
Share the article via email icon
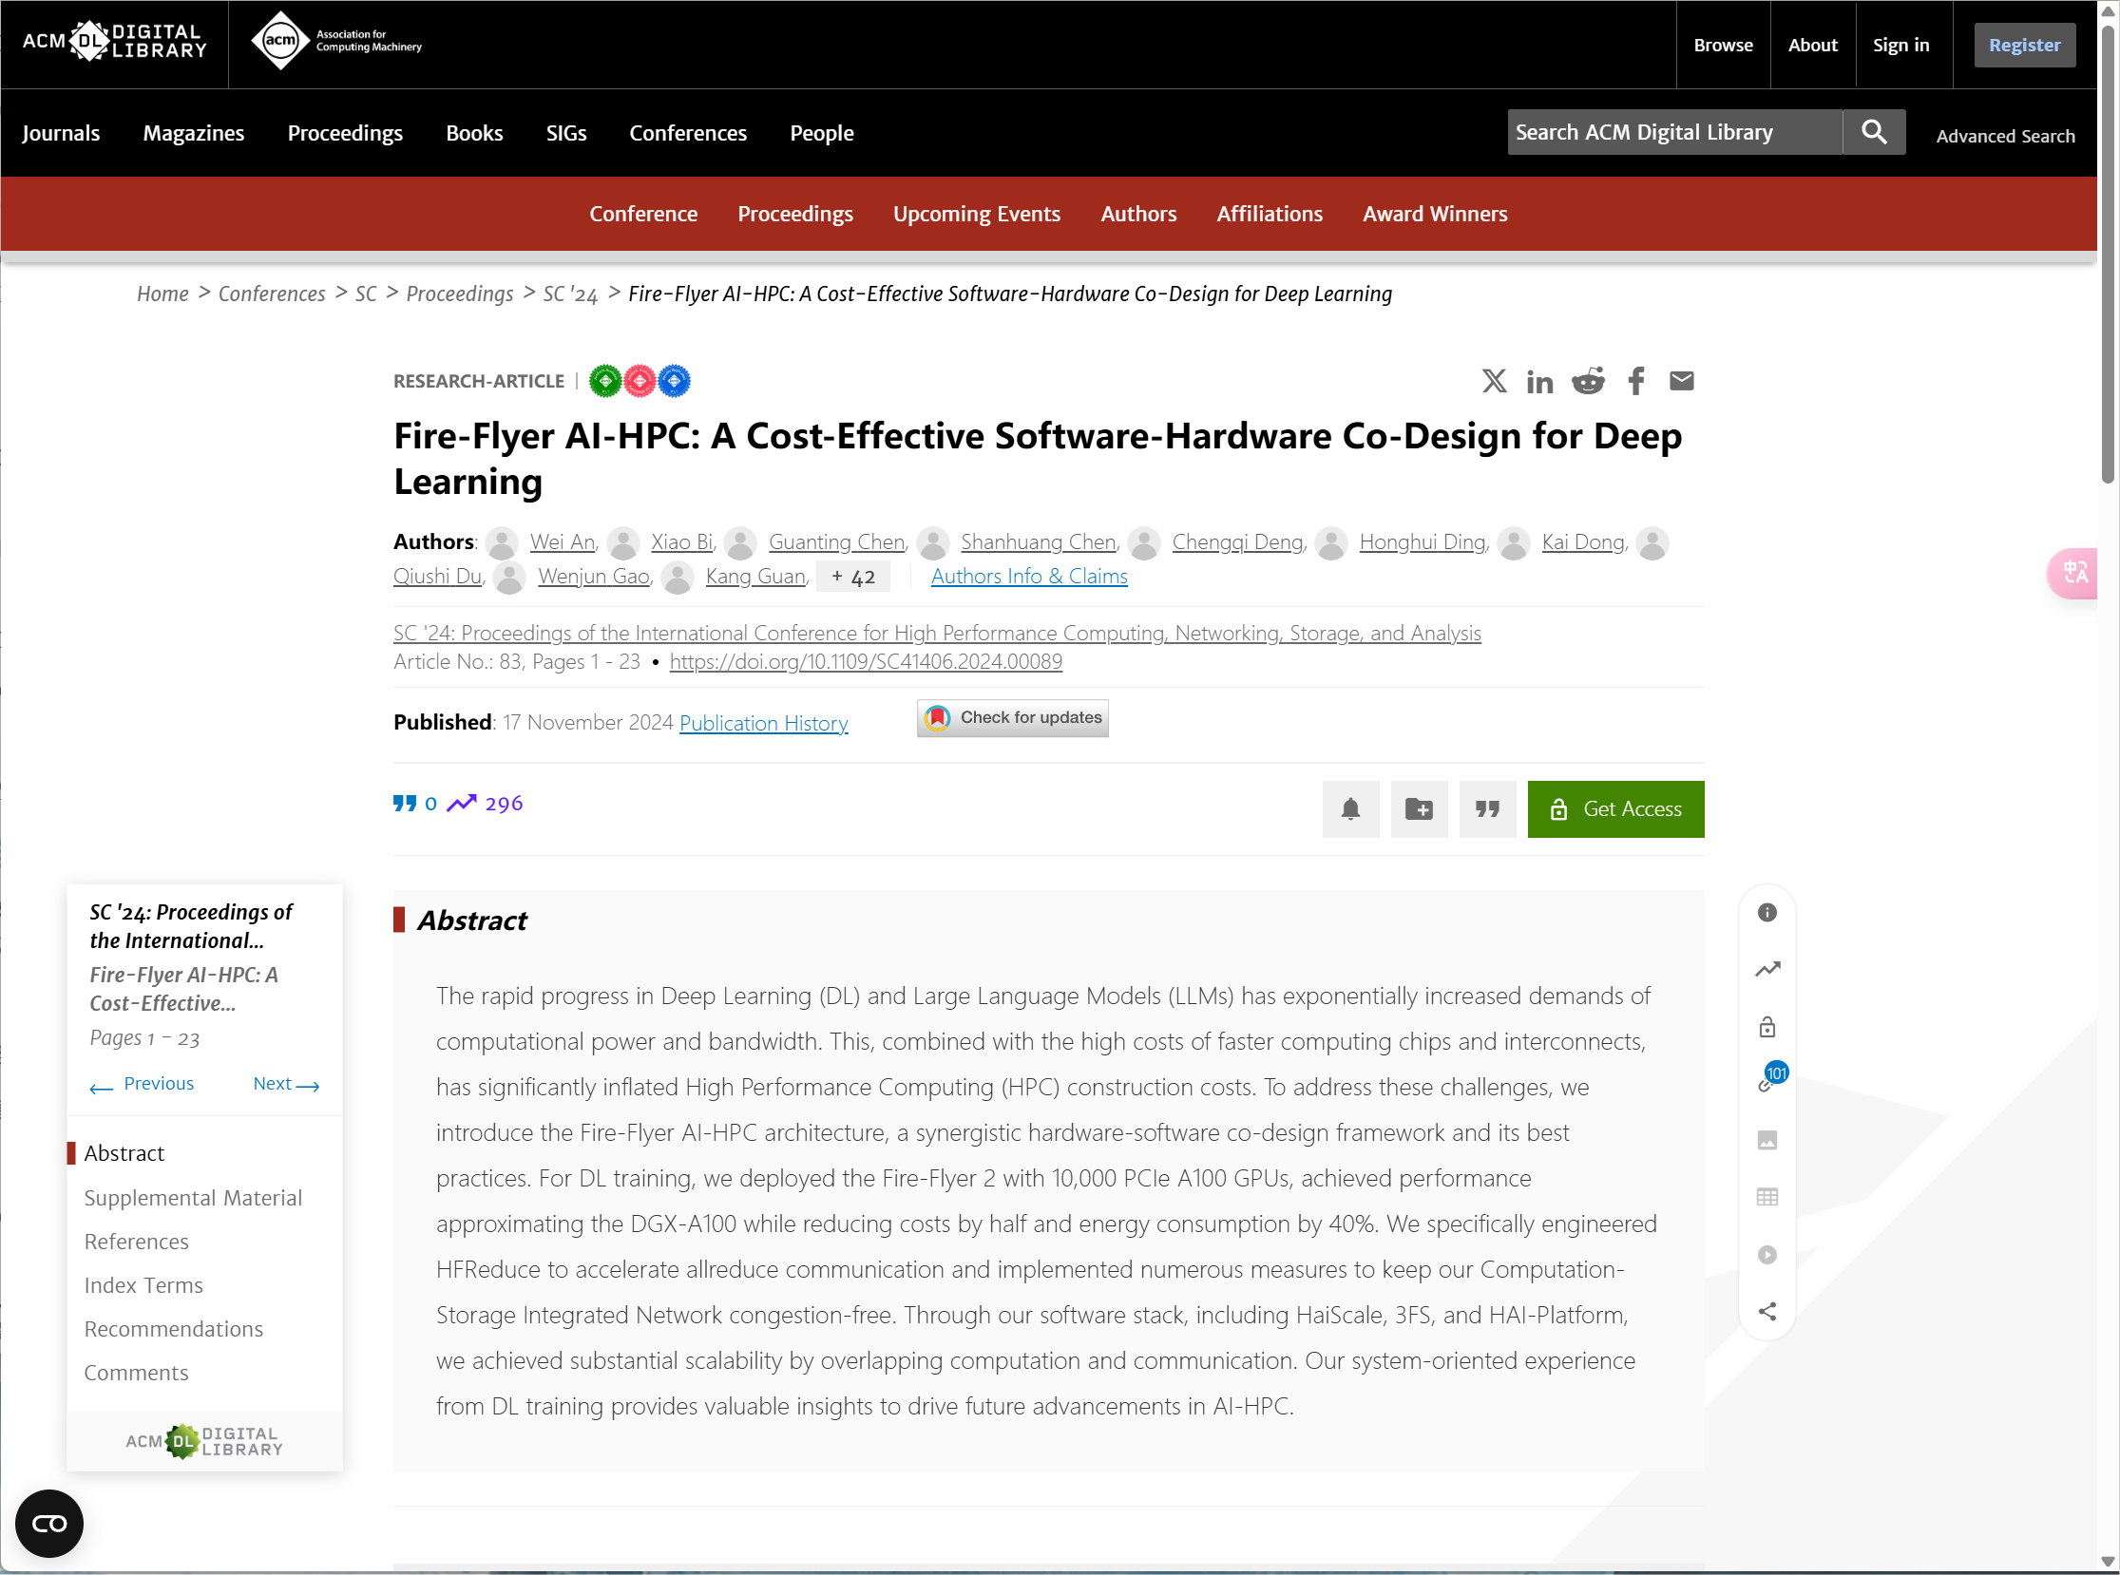(x=1682, y=381)
